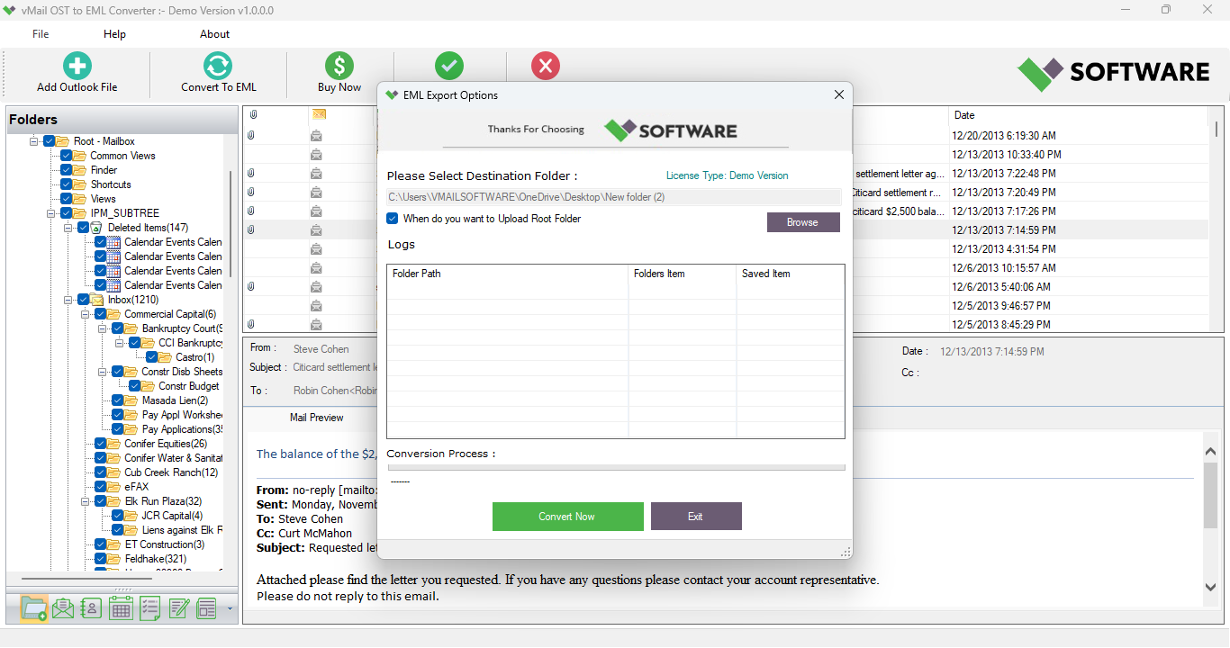
Task: Open the Calendar view icon
Action: [x=121, y=607]
